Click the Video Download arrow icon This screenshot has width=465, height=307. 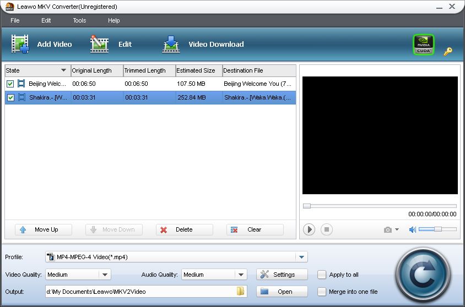[x=171, y=45]
